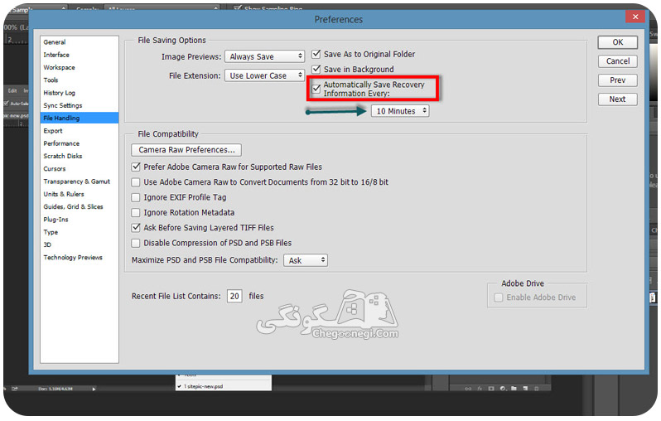Go to Tools preferences
The width and height of the screenshot is (661, 421).
(x=80, y=80)
